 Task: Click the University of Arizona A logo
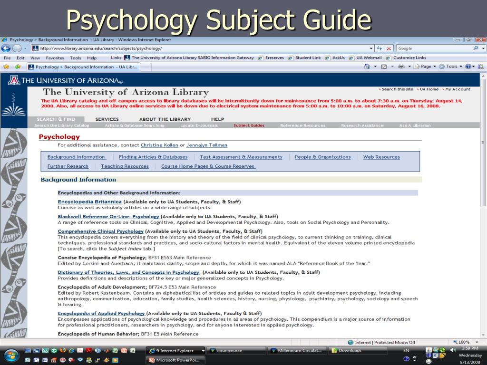tap(14, 80)
